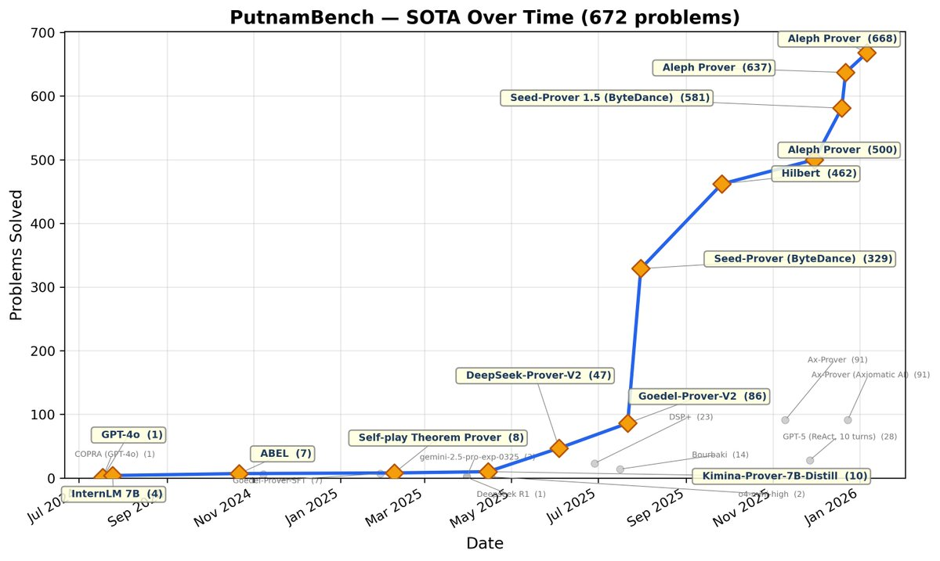Image resolution: width=940 pixels, height=561 pixels.
Task: Click the Problems Solved y-axis label
Action: [16, 255]
